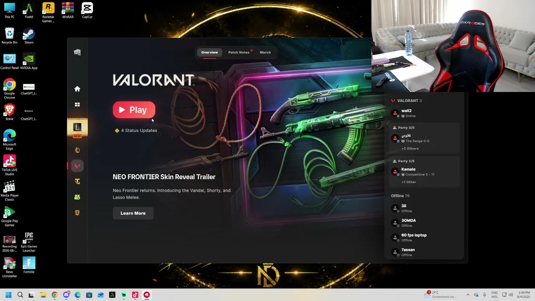
Task: Select friend wali2 in the friends list
Action: point(424,113)
